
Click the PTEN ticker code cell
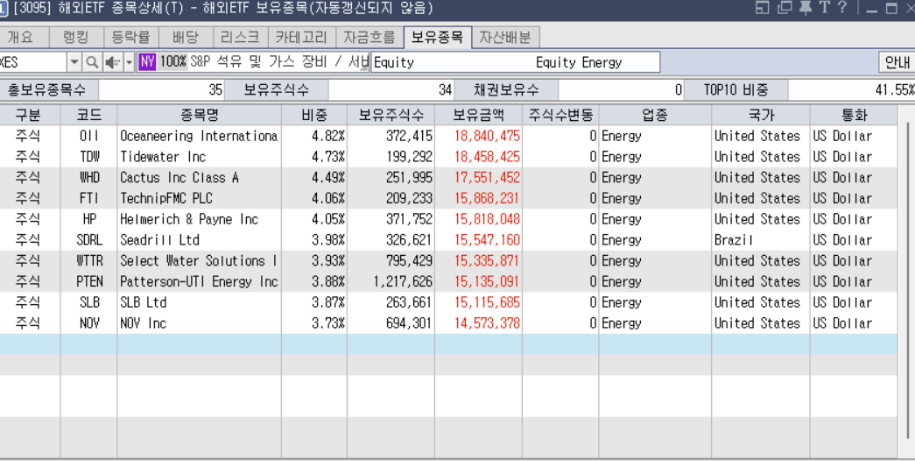coord(88,282)
